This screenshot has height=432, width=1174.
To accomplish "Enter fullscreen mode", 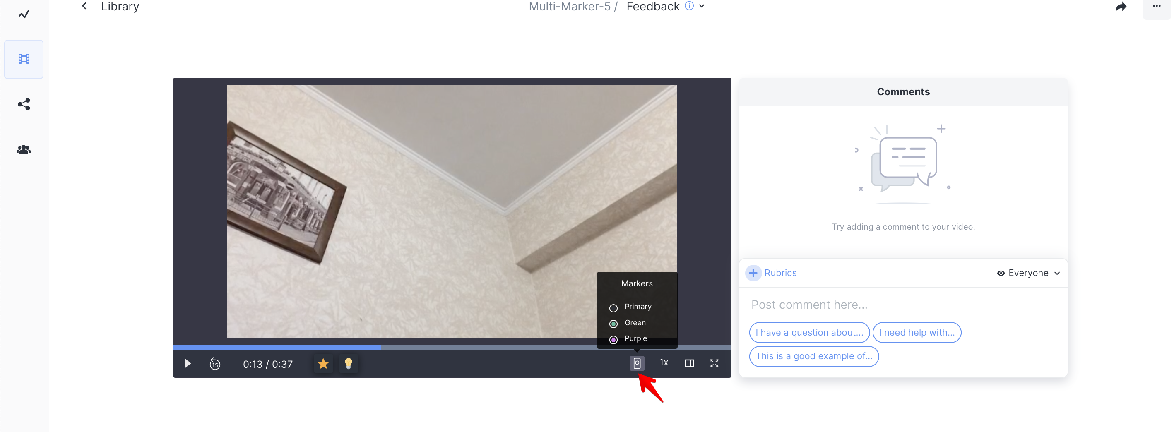I will (x=714, y=363).
